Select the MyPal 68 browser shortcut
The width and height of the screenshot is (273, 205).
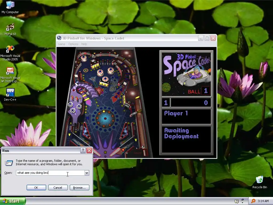(10, 29)
